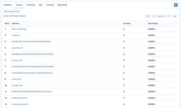Click the Address column header

click(x=15, y=23)
